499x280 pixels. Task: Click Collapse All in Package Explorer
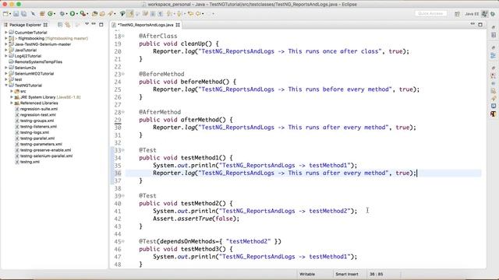click(60, 24)
